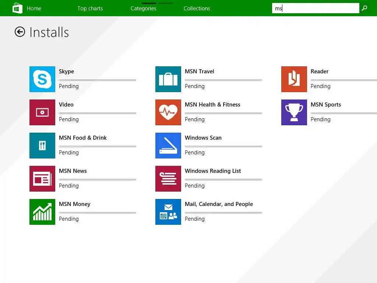Click the 'Reader' app name
The width and height of the screenshot is (377, 283).
320,71
